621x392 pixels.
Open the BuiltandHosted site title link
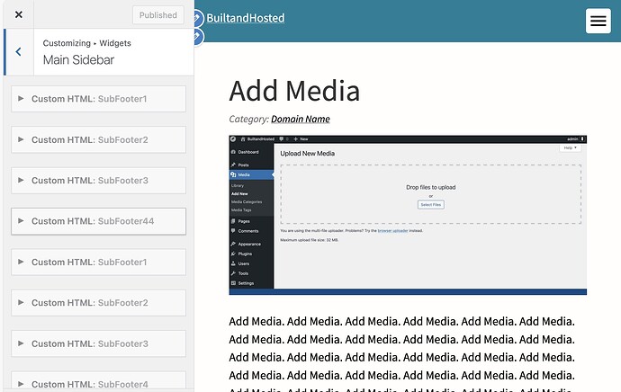(x=245, y=18)
